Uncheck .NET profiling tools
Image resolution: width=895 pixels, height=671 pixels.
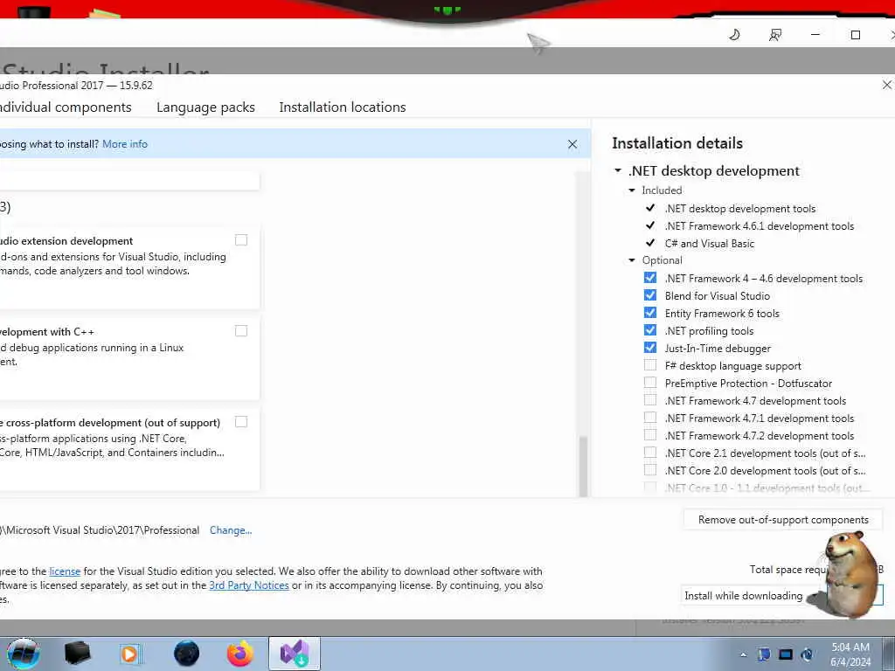click(650, 330)
